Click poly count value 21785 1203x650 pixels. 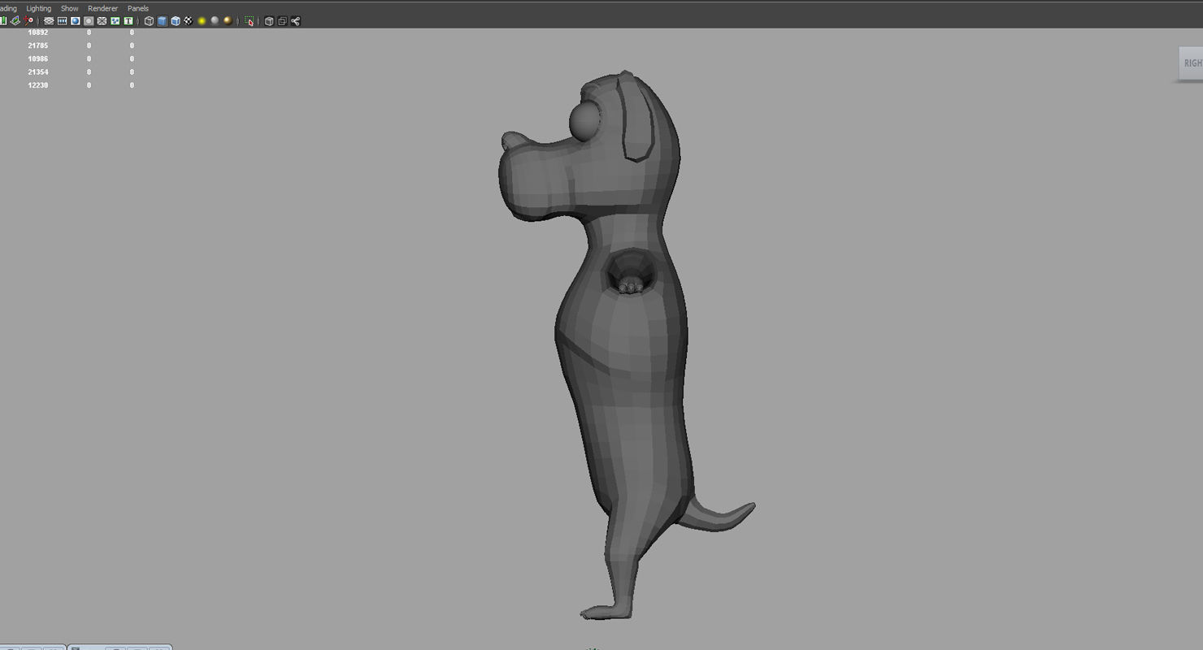point(38,45)
